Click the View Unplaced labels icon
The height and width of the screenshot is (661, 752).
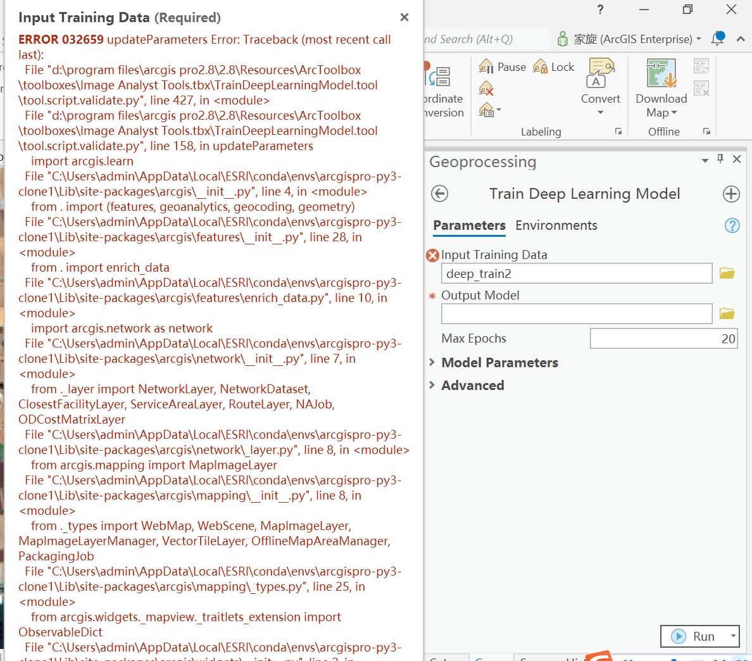486,89
